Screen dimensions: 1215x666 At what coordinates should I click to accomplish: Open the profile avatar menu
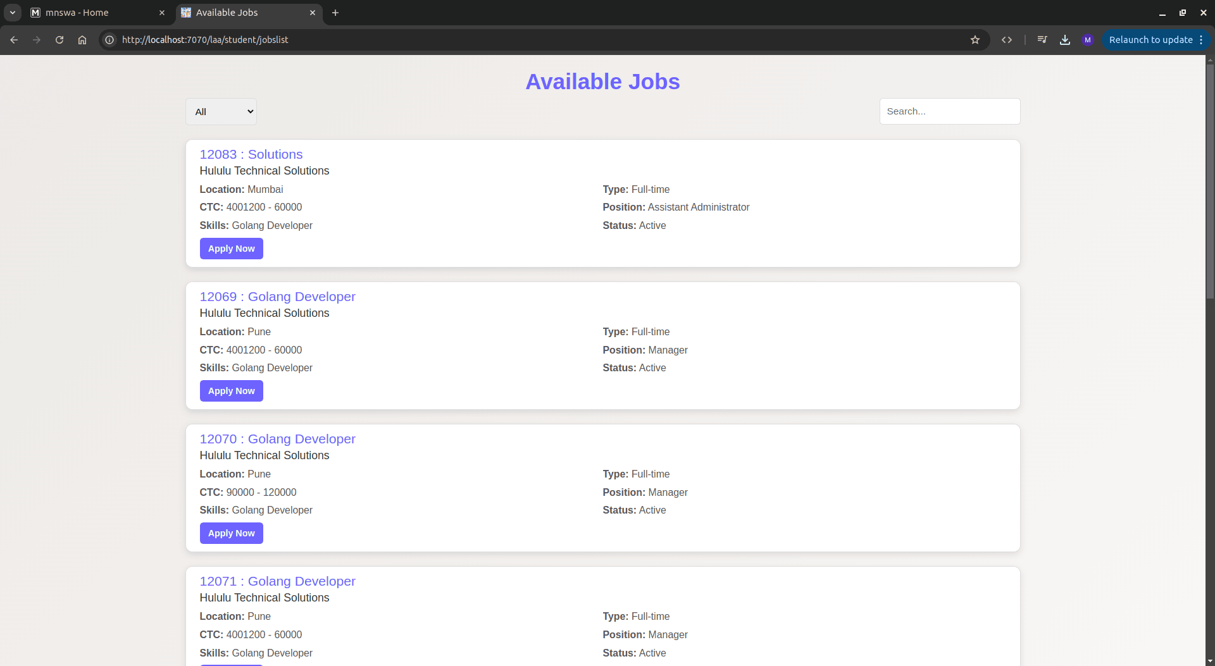pyautogui.click(x=1088, y=40)
